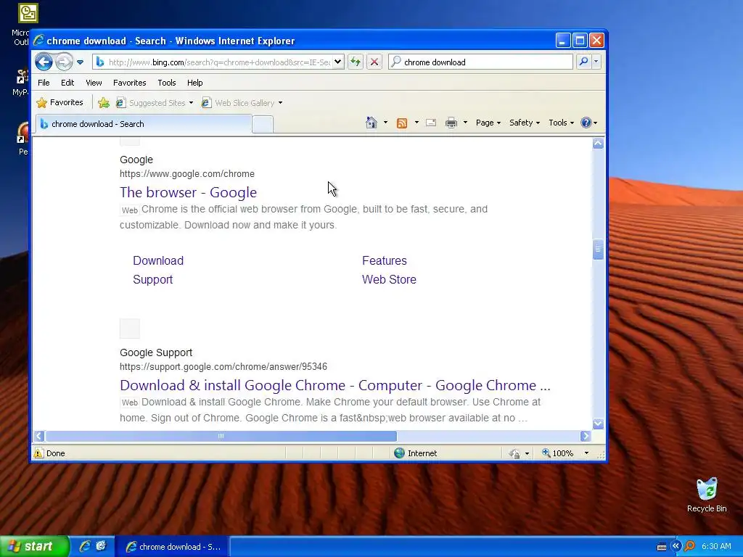Click the Home page icon

coord(371,123)
